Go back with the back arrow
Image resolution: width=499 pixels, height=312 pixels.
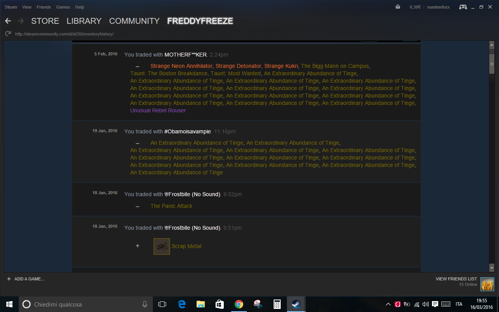pyautogui.click(x=8, y=21)
